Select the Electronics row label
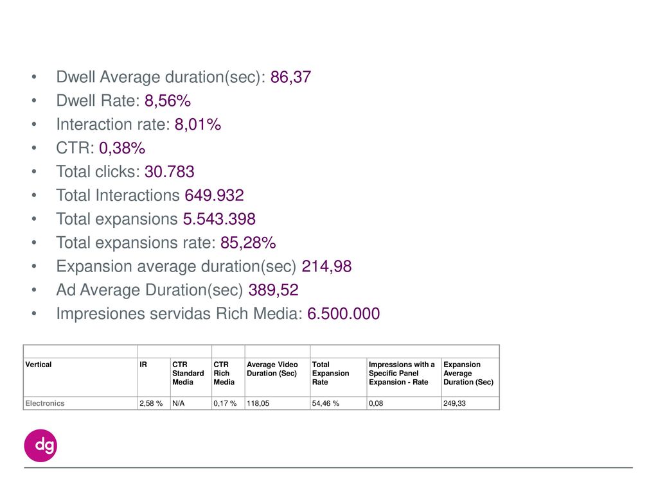 pyautogui.click(x=45, y=403)
